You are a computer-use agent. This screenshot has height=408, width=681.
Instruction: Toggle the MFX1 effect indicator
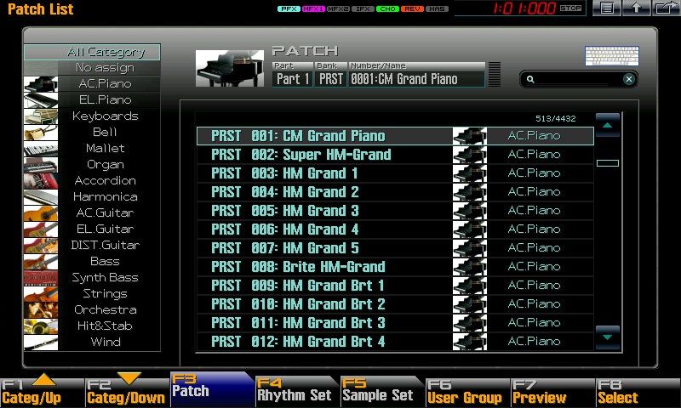313,8
